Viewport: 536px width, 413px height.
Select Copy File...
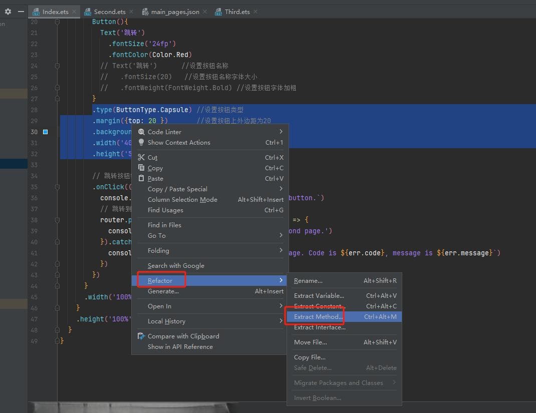tap(344, 357)
